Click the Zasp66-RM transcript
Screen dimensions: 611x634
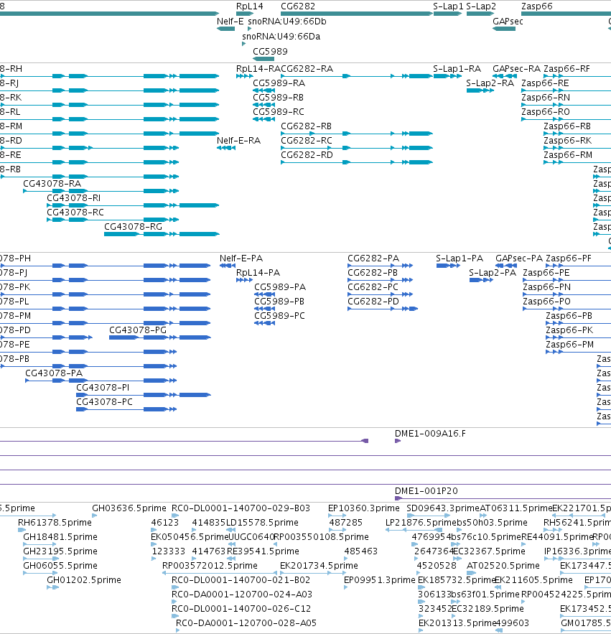point(577,162)
